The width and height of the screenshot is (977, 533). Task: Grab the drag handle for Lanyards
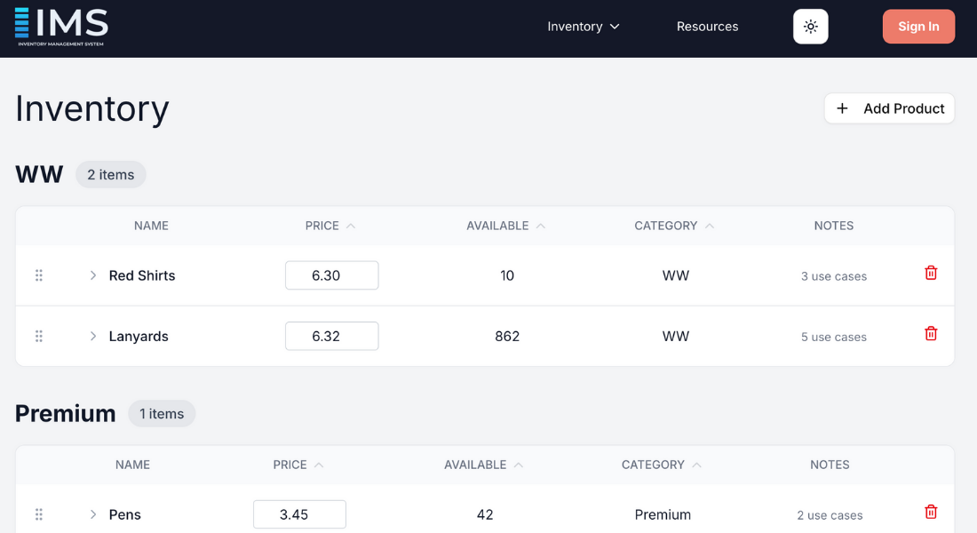point(39,336)
